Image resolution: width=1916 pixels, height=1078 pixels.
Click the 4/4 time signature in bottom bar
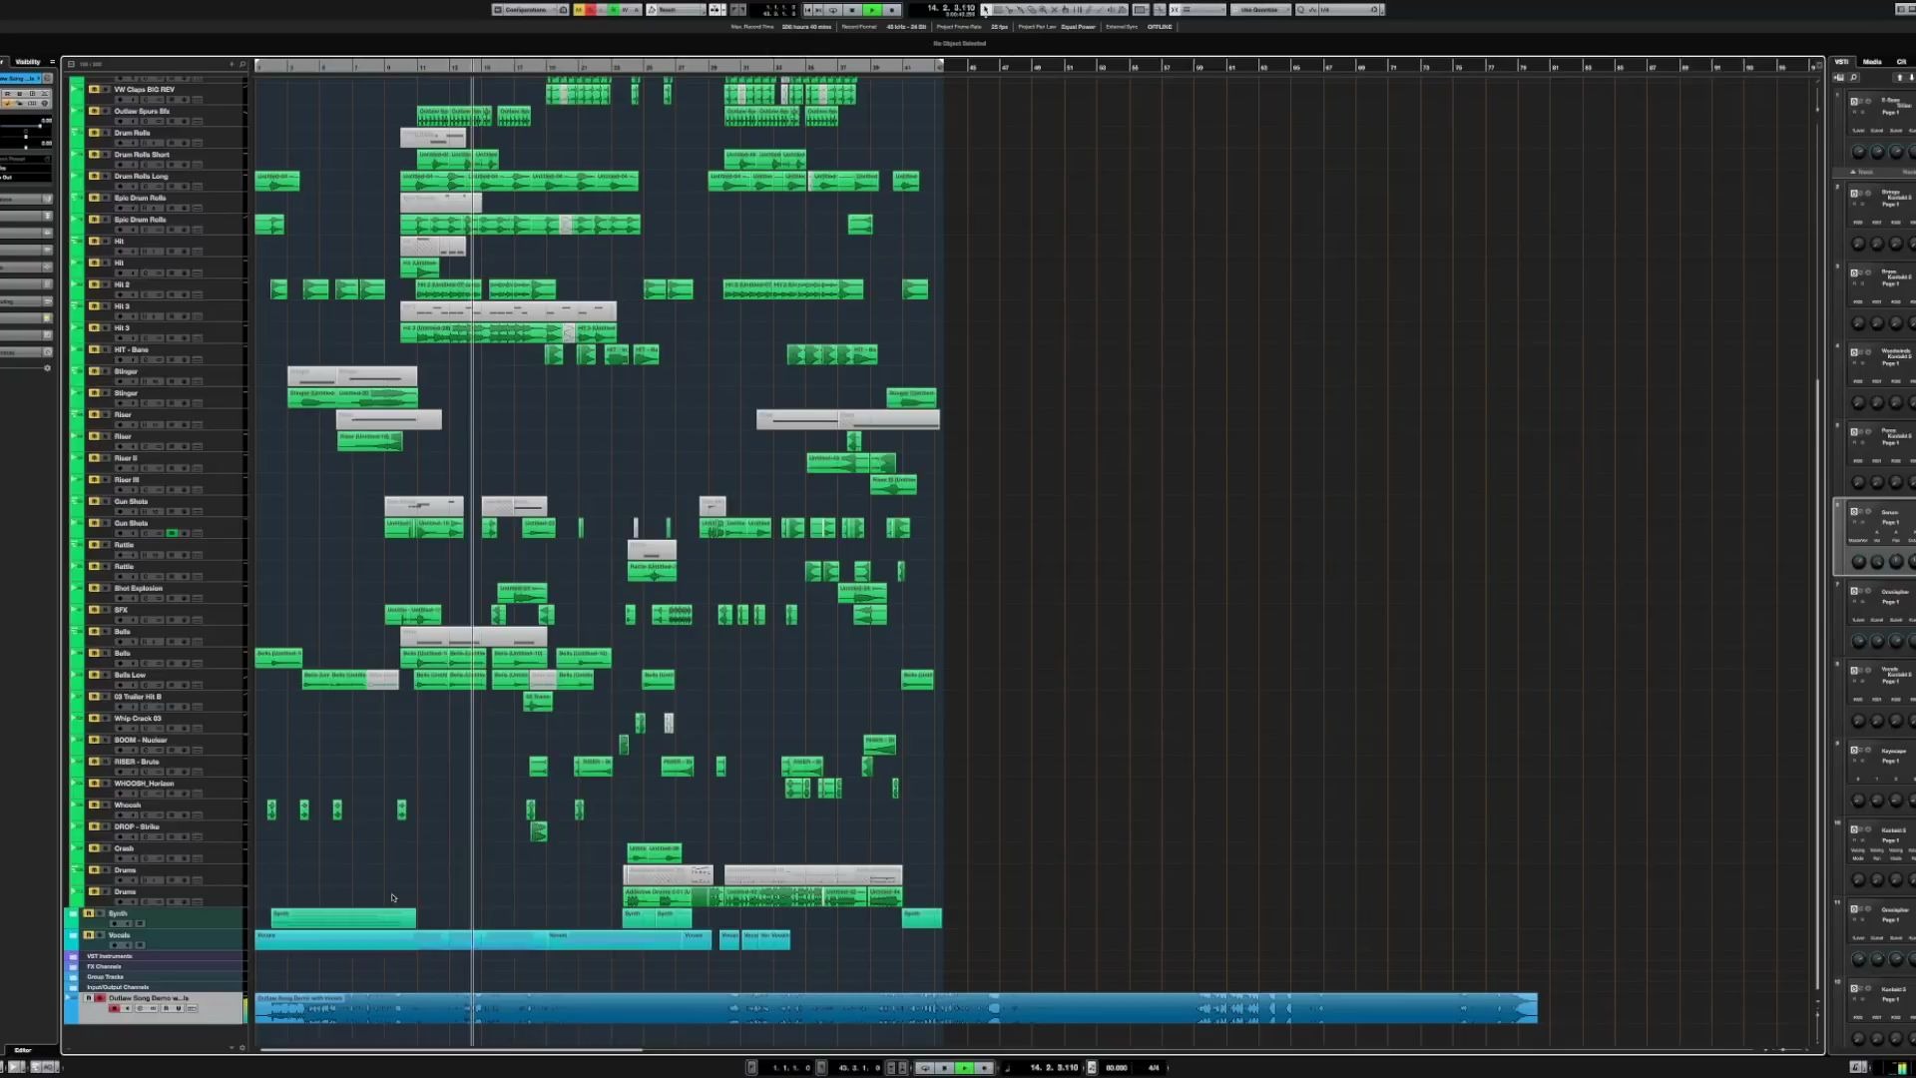click(x=1154, y=1068)
